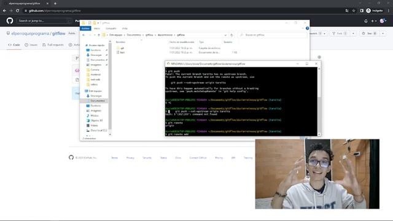Click the GitHub Fork button
Viewport: 393px width, 221px height.
click(x=340, y=33)
